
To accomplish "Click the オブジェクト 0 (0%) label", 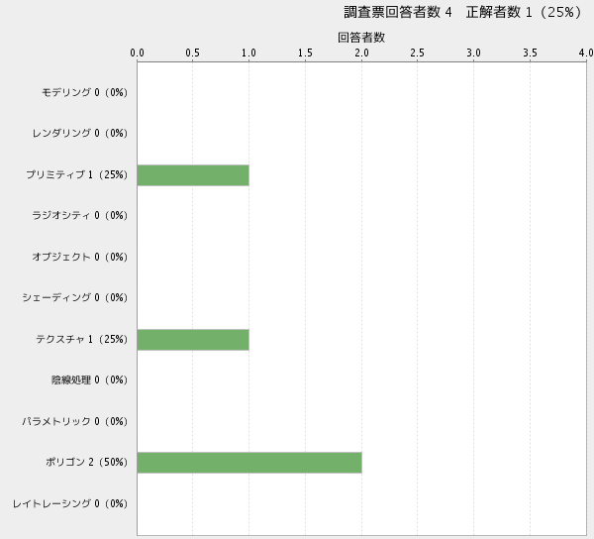I will tap(79, 258).
